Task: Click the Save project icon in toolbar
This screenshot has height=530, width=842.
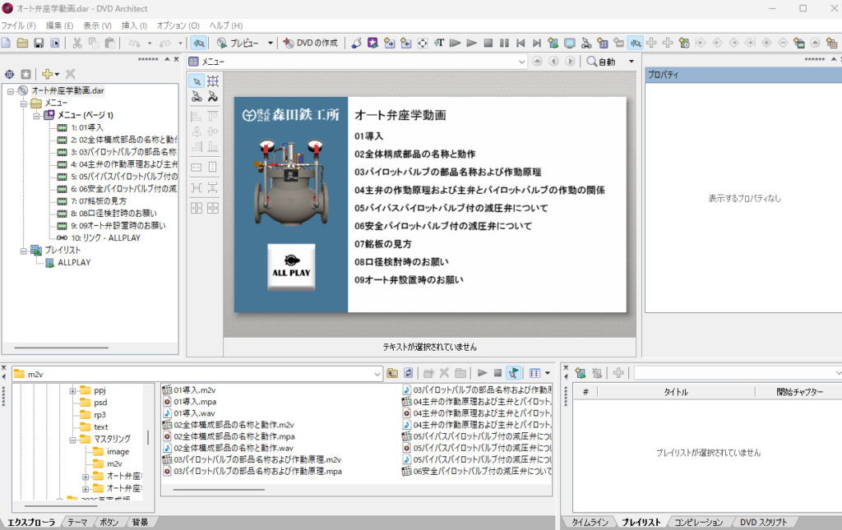Action: [x=39, y=43]
